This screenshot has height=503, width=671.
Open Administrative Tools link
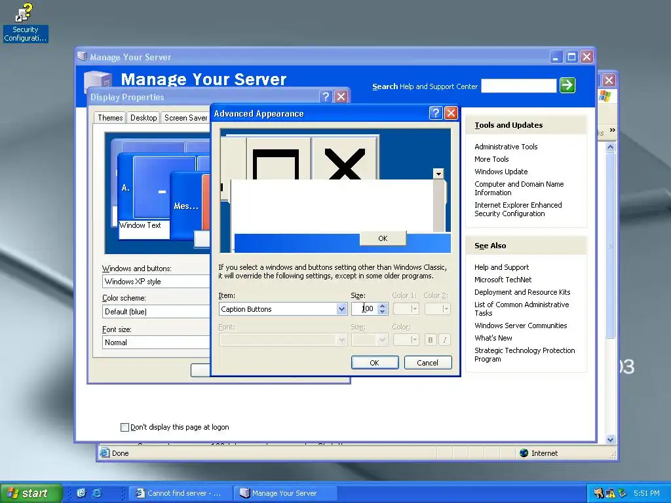506,147
